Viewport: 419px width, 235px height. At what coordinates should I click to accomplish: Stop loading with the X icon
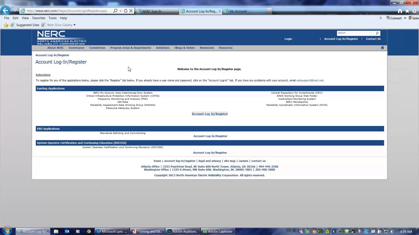(131, 11)
